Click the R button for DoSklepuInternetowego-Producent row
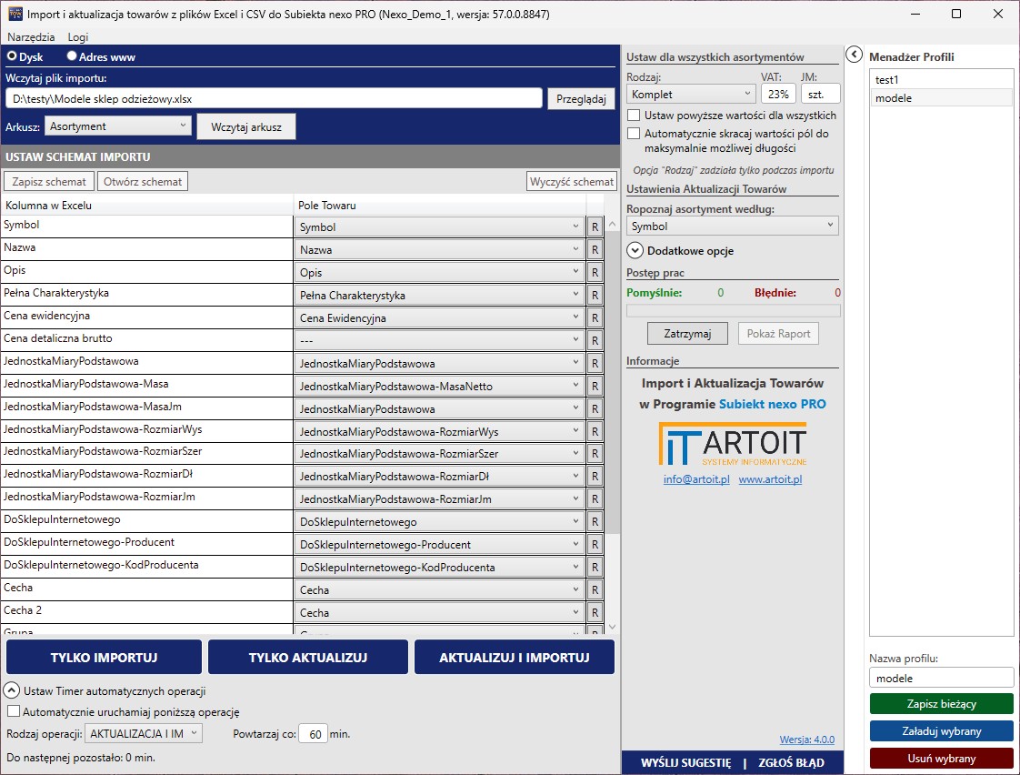 tap(595, 544)
